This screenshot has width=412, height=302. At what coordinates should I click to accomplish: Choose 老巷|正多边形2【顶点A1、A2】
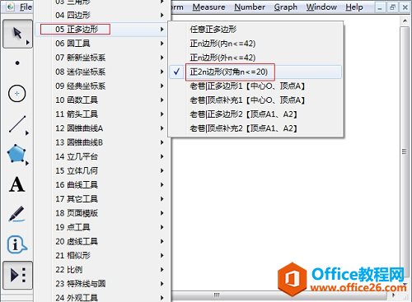click(x=255, y=114)
